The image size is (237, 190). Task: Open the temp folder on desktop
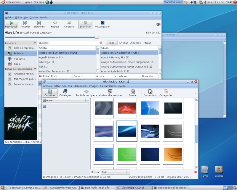[204, 172]
